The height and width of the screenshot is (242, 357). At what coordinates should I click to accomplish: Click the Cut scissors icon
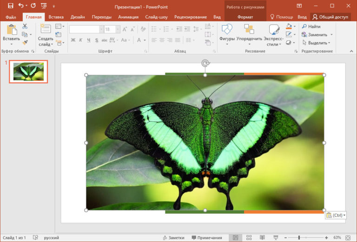pos(25,26)
